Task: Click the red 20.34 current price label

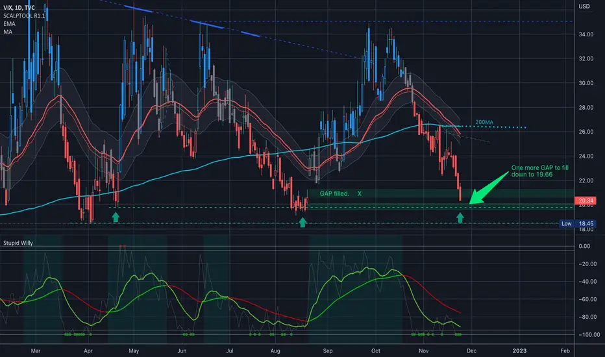Action: click(x=586, y=201)
